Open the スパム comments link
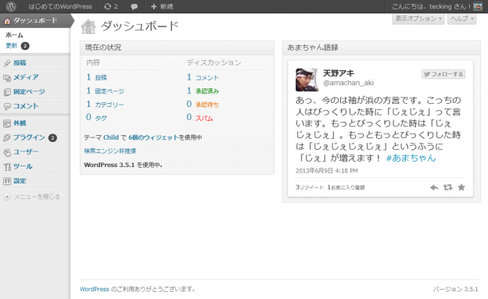 [x=204, y=118]
